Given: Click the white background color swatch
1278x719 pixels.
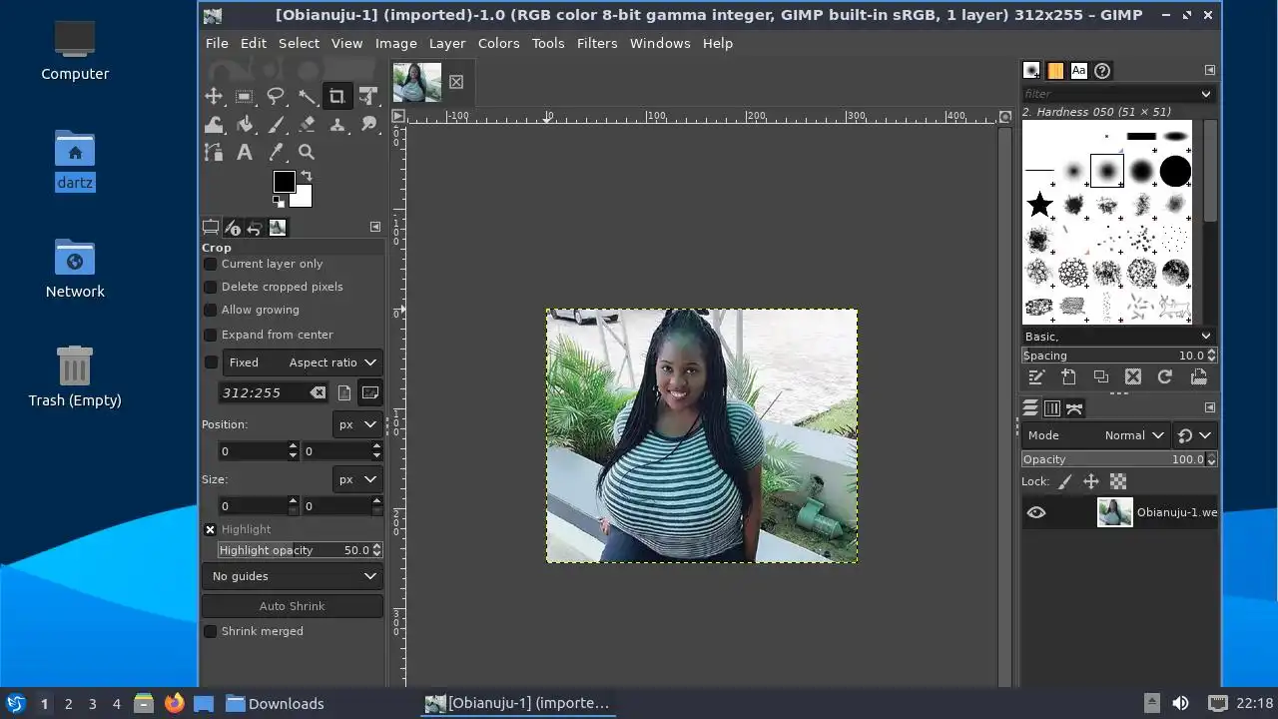Looking at the screenshot, I should (x=304, y=198).
